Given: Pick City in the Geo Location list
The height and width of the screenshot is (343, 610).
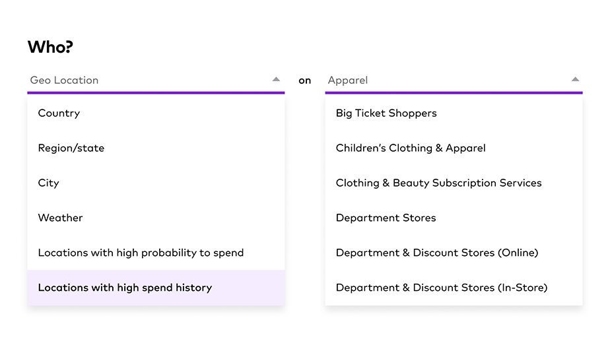Looking at the screenshot, I should tap(49, 183).
